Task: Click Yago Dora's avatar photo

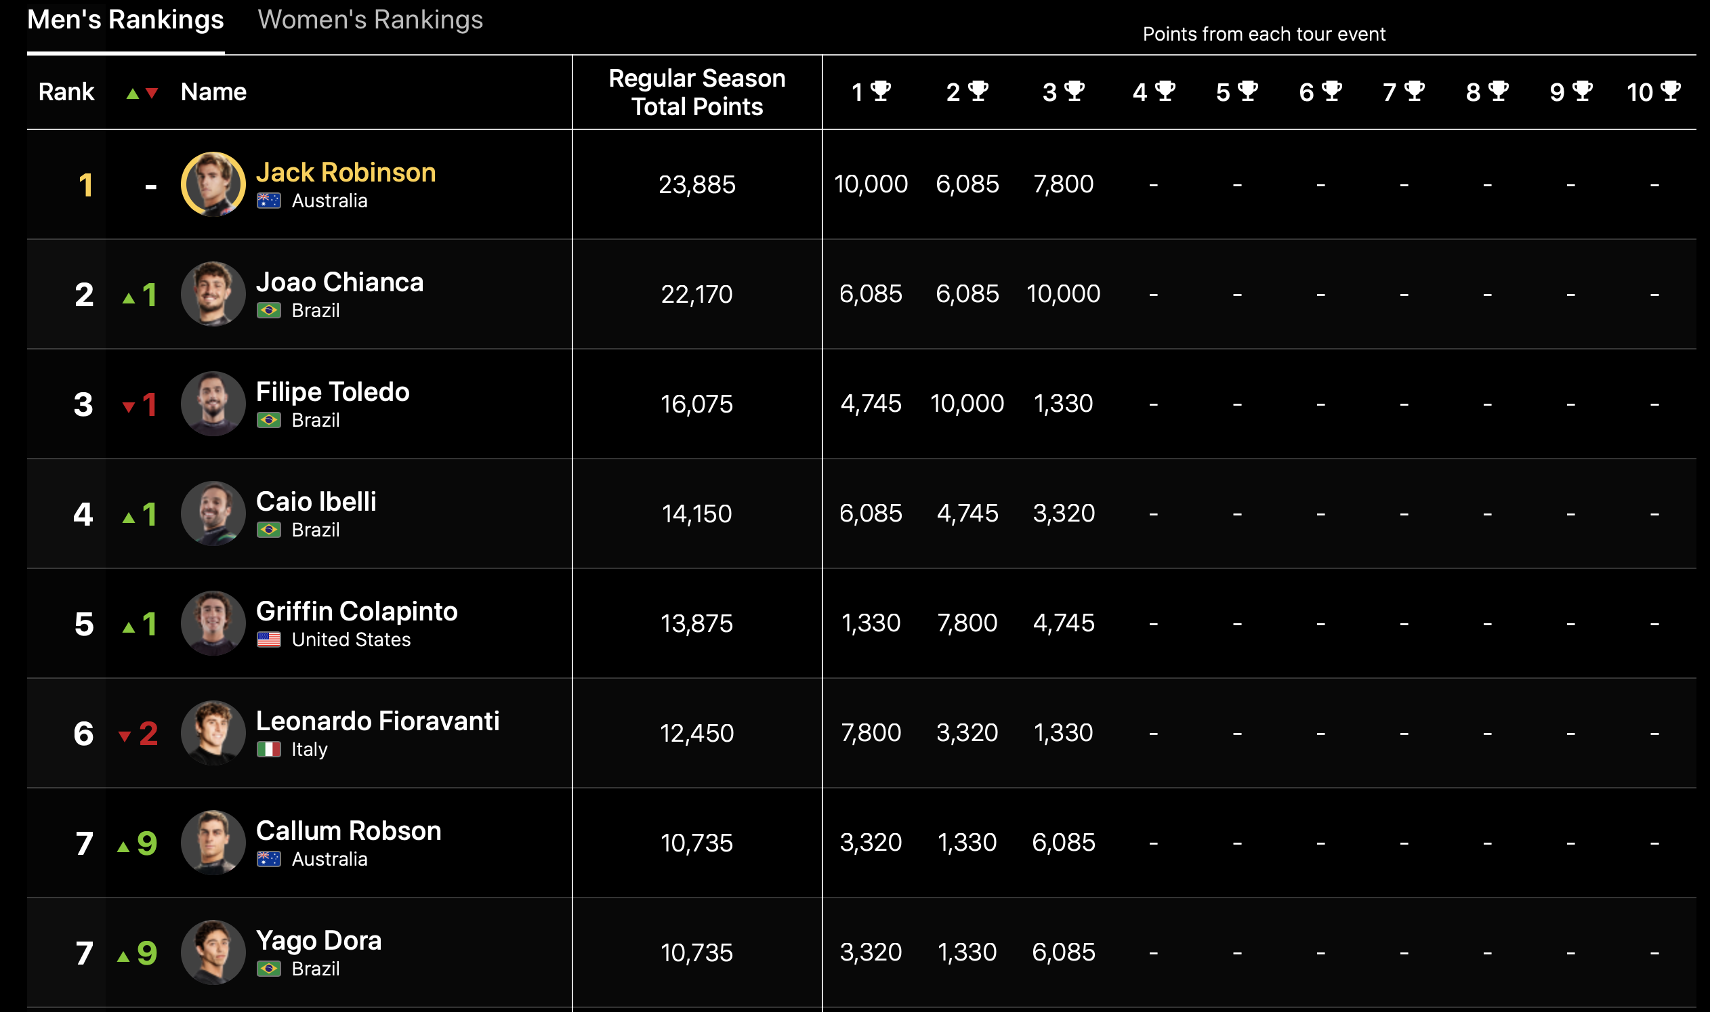Action: pyautogui.click(x=213, y=952)
